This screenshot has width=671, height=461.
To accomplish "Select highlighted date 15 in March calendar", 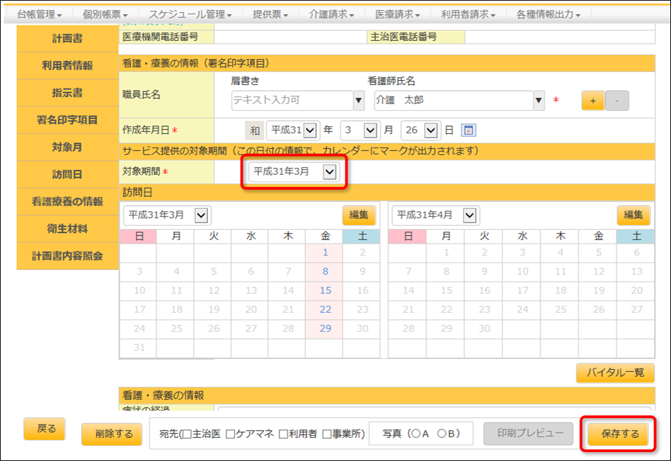I will click(325, 290).
